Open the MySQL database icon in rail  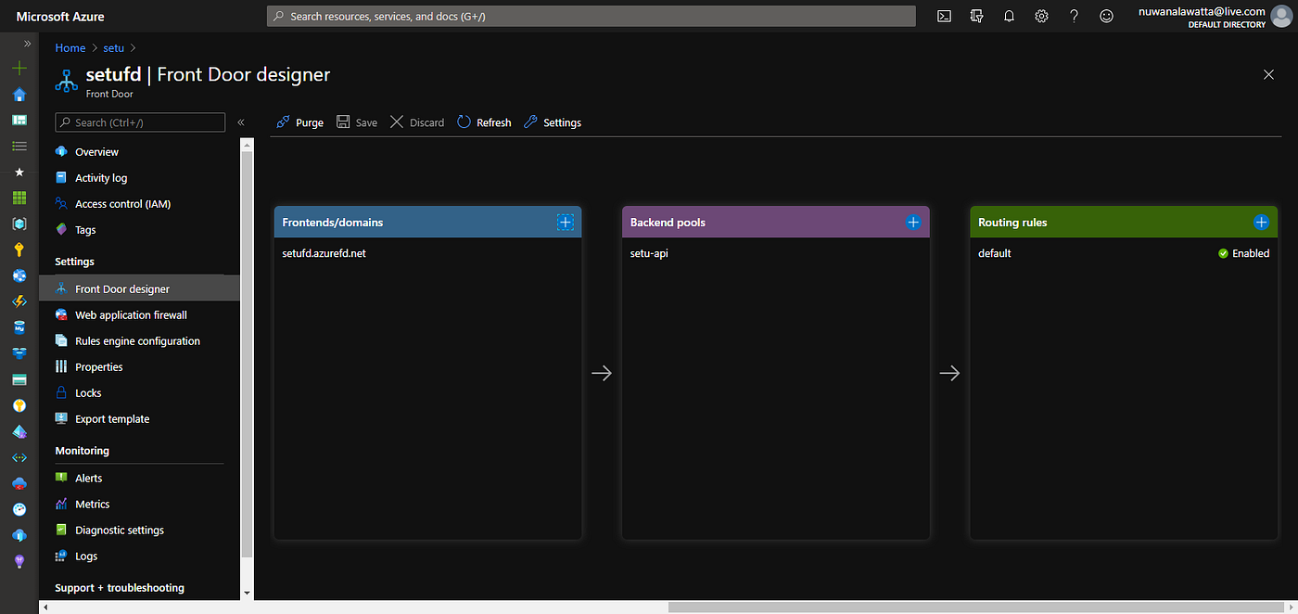[x=19, y=327]
